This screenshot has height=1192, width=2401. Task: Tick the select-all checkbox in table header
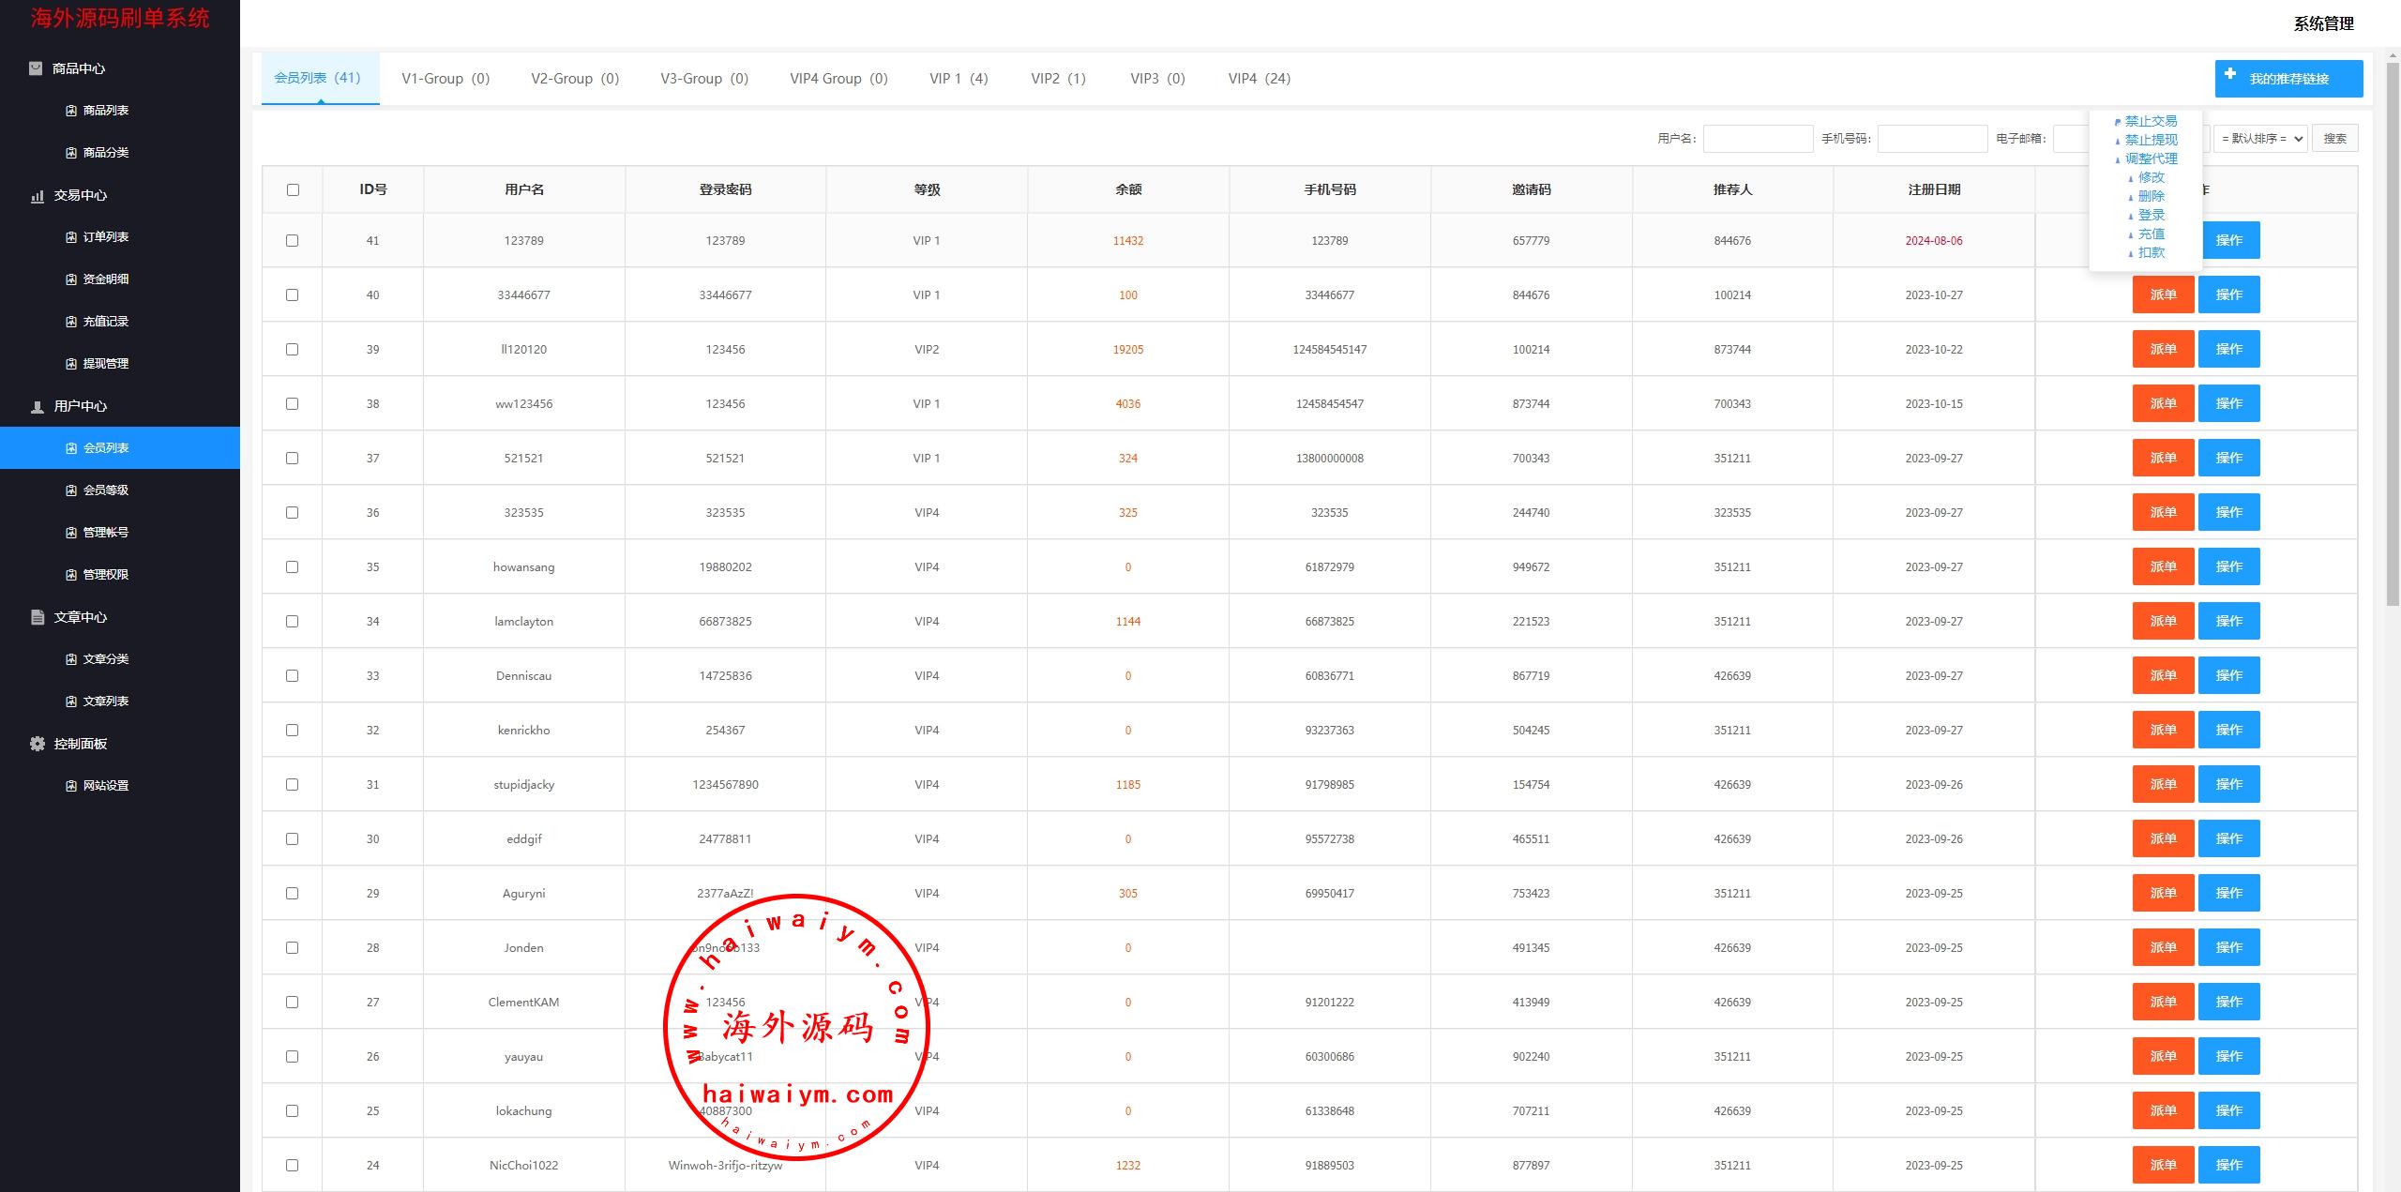tap(293, 189)
